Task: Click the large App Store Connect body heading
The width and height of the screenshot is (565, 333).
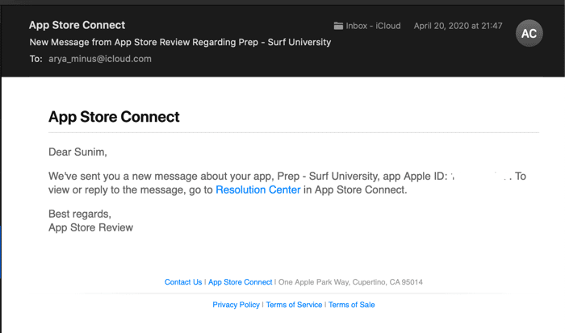Action: click(x=114, y=117)
